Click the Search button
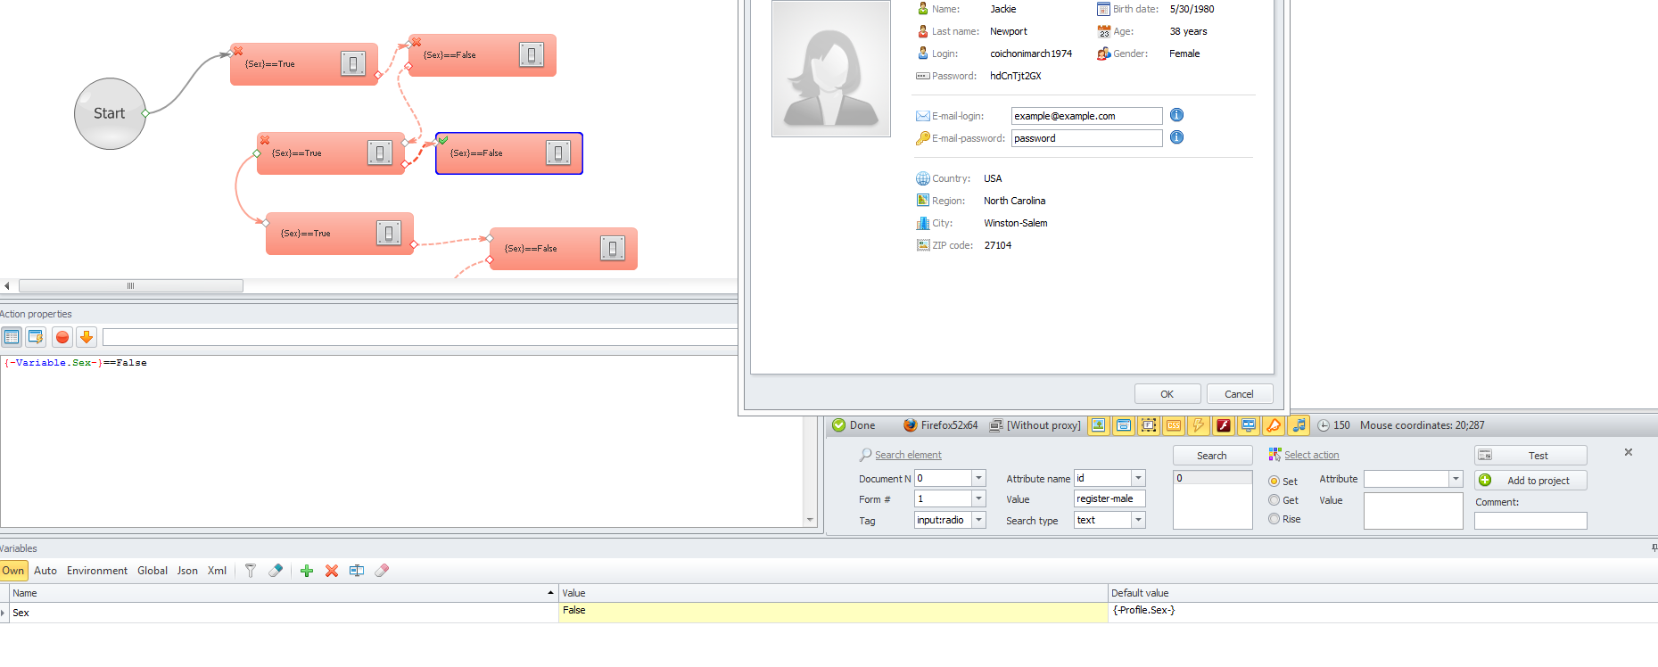The height and width of the screenshot is (667, 1658). pyautogui.click(x=1211, y=456)
